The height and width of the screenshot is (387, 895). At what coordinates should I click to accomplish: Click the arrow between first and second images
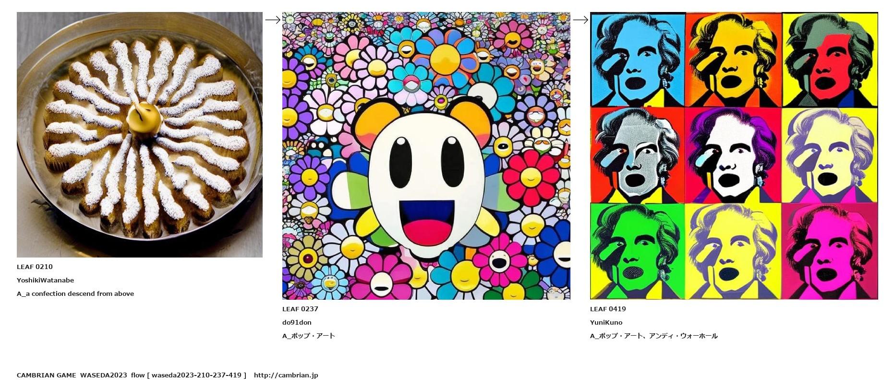[x=273, y=20]
